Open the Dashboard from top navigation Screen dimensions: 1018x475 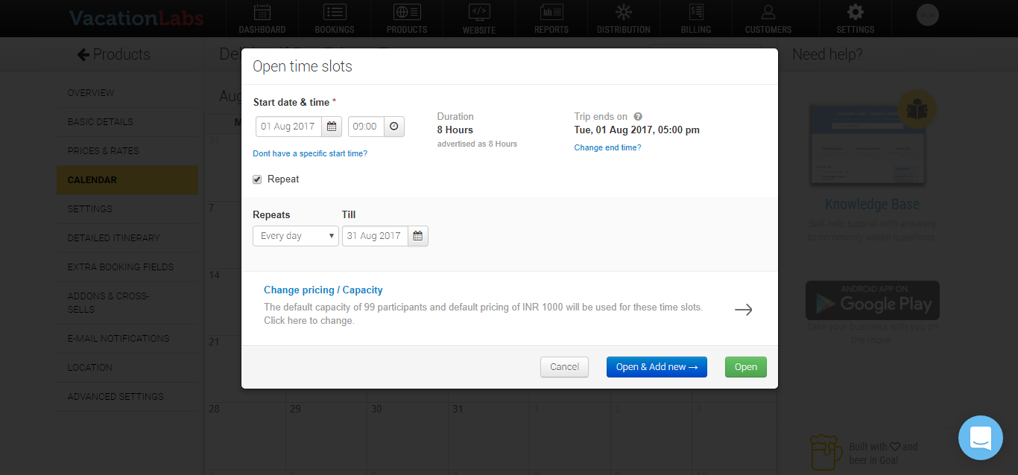[x=262, y=19]
